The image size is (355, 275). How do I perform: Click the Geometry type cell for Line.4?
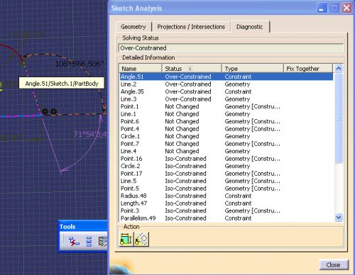(x=237, y=151)
